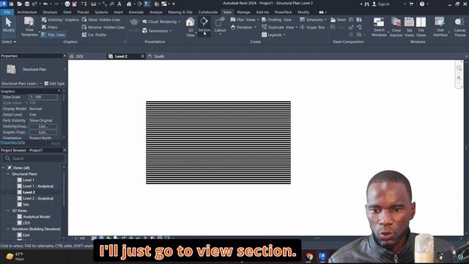Screen dimensions: 469x264
Task: Switch to Annotate ribbon tab
Action: click(x=136, y=12)
